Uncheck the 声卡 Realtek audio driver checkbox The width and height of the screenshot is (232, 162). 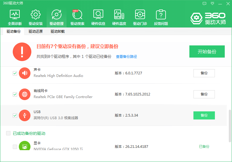pos(15,73)
